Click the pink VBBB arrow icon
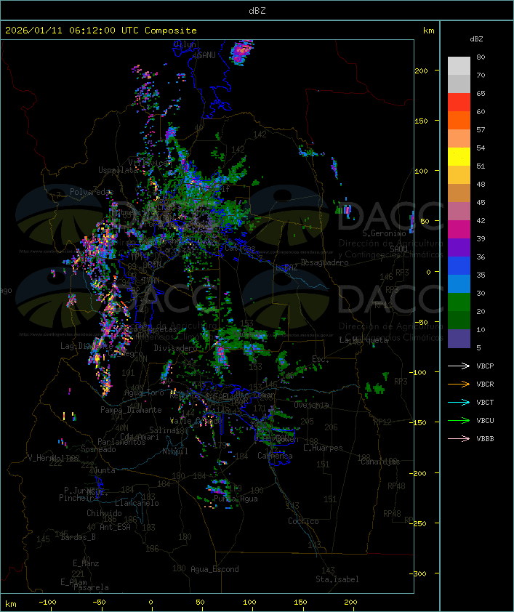 coord(459,438)
